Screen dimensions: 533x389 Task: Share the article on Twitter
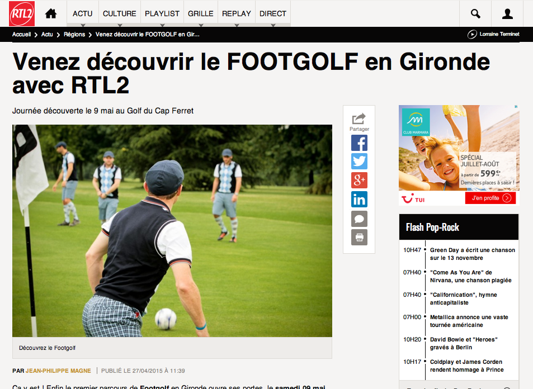(359, 162)
